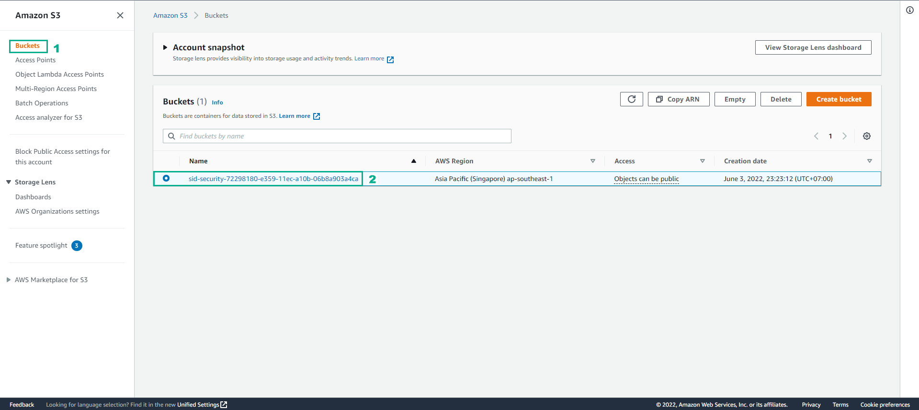Go to next page of buckets
The width and height of the screenshot is (919, 410).
point(845,136)
